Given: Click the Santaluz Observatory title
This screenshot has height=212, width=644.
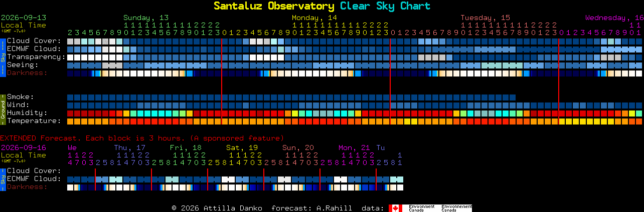Looking at the screenshot, I should (274, 6).
